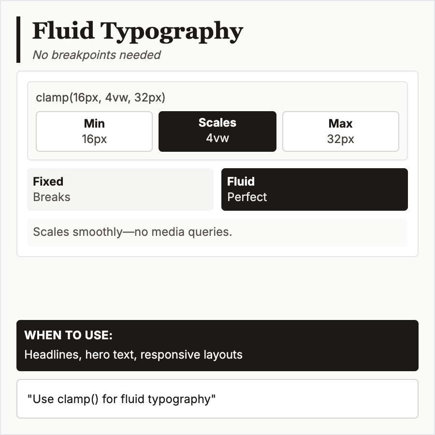
Task: Click the "Use clamp() for fluid typography" quote
Action: tap(121, 399)
